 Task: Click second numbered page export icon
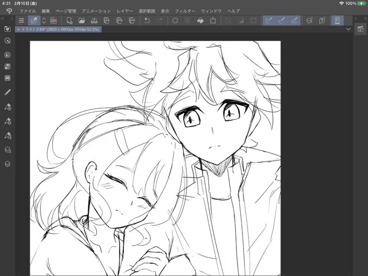120,21
